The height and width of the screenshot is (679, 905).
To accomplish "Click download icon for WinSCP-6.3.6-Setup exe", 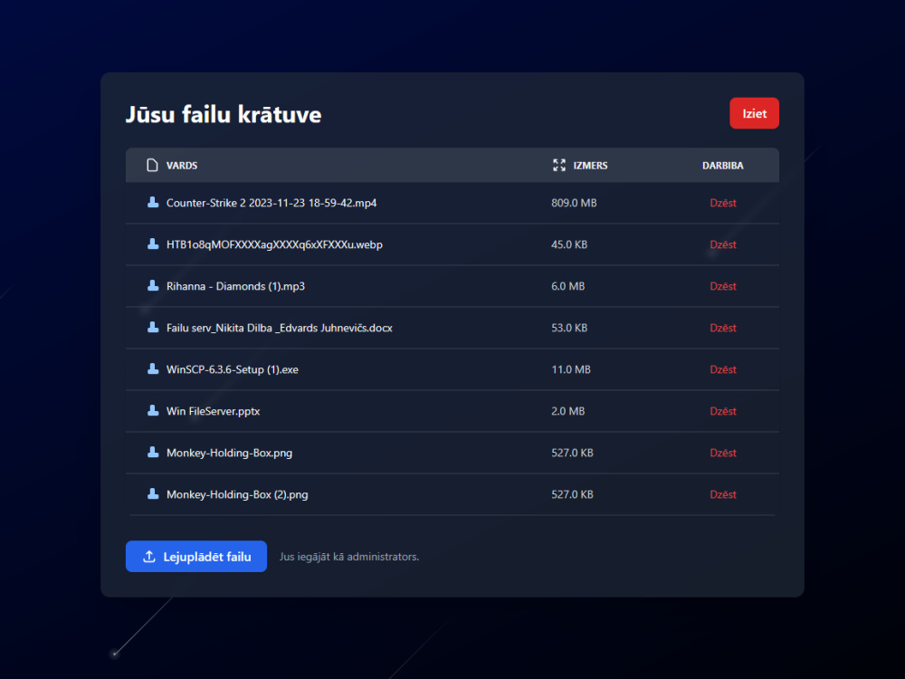I will (153, 368).
